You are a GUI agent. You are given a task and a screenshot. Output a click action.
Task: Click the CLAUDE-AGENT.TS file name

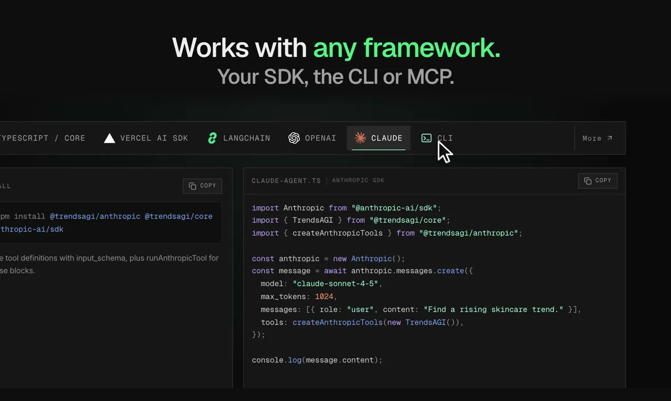click(286, 180)
